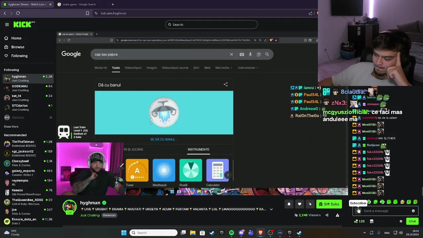Expand Following list with Show More
The image size is (423, 238).
11,127
